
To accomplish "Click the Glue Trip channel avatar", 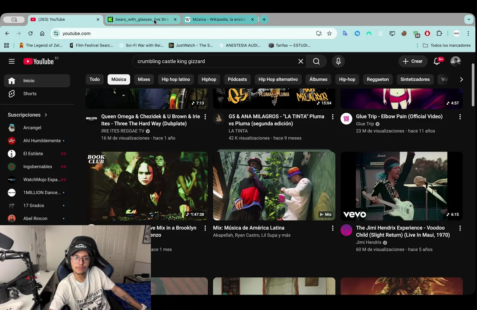I will (346, 119).
